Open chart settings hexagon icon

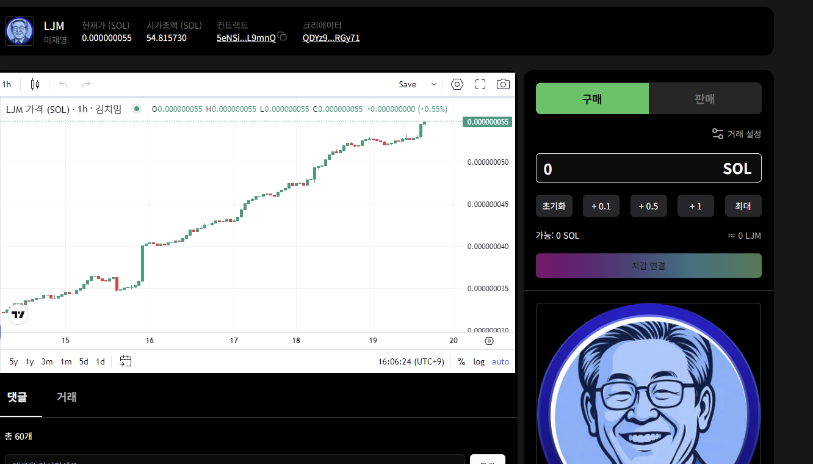[x=457, y=84]
